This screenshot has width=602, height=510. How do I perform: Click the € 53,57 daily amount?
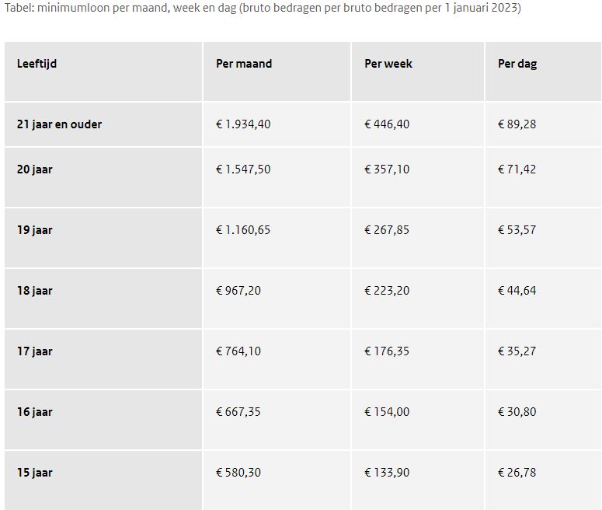click(517, 230)
